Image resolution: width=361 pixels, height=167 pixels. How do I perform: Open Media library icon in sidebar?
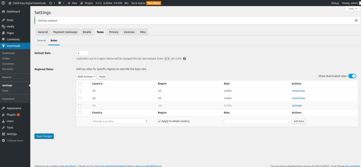(4, 26)
